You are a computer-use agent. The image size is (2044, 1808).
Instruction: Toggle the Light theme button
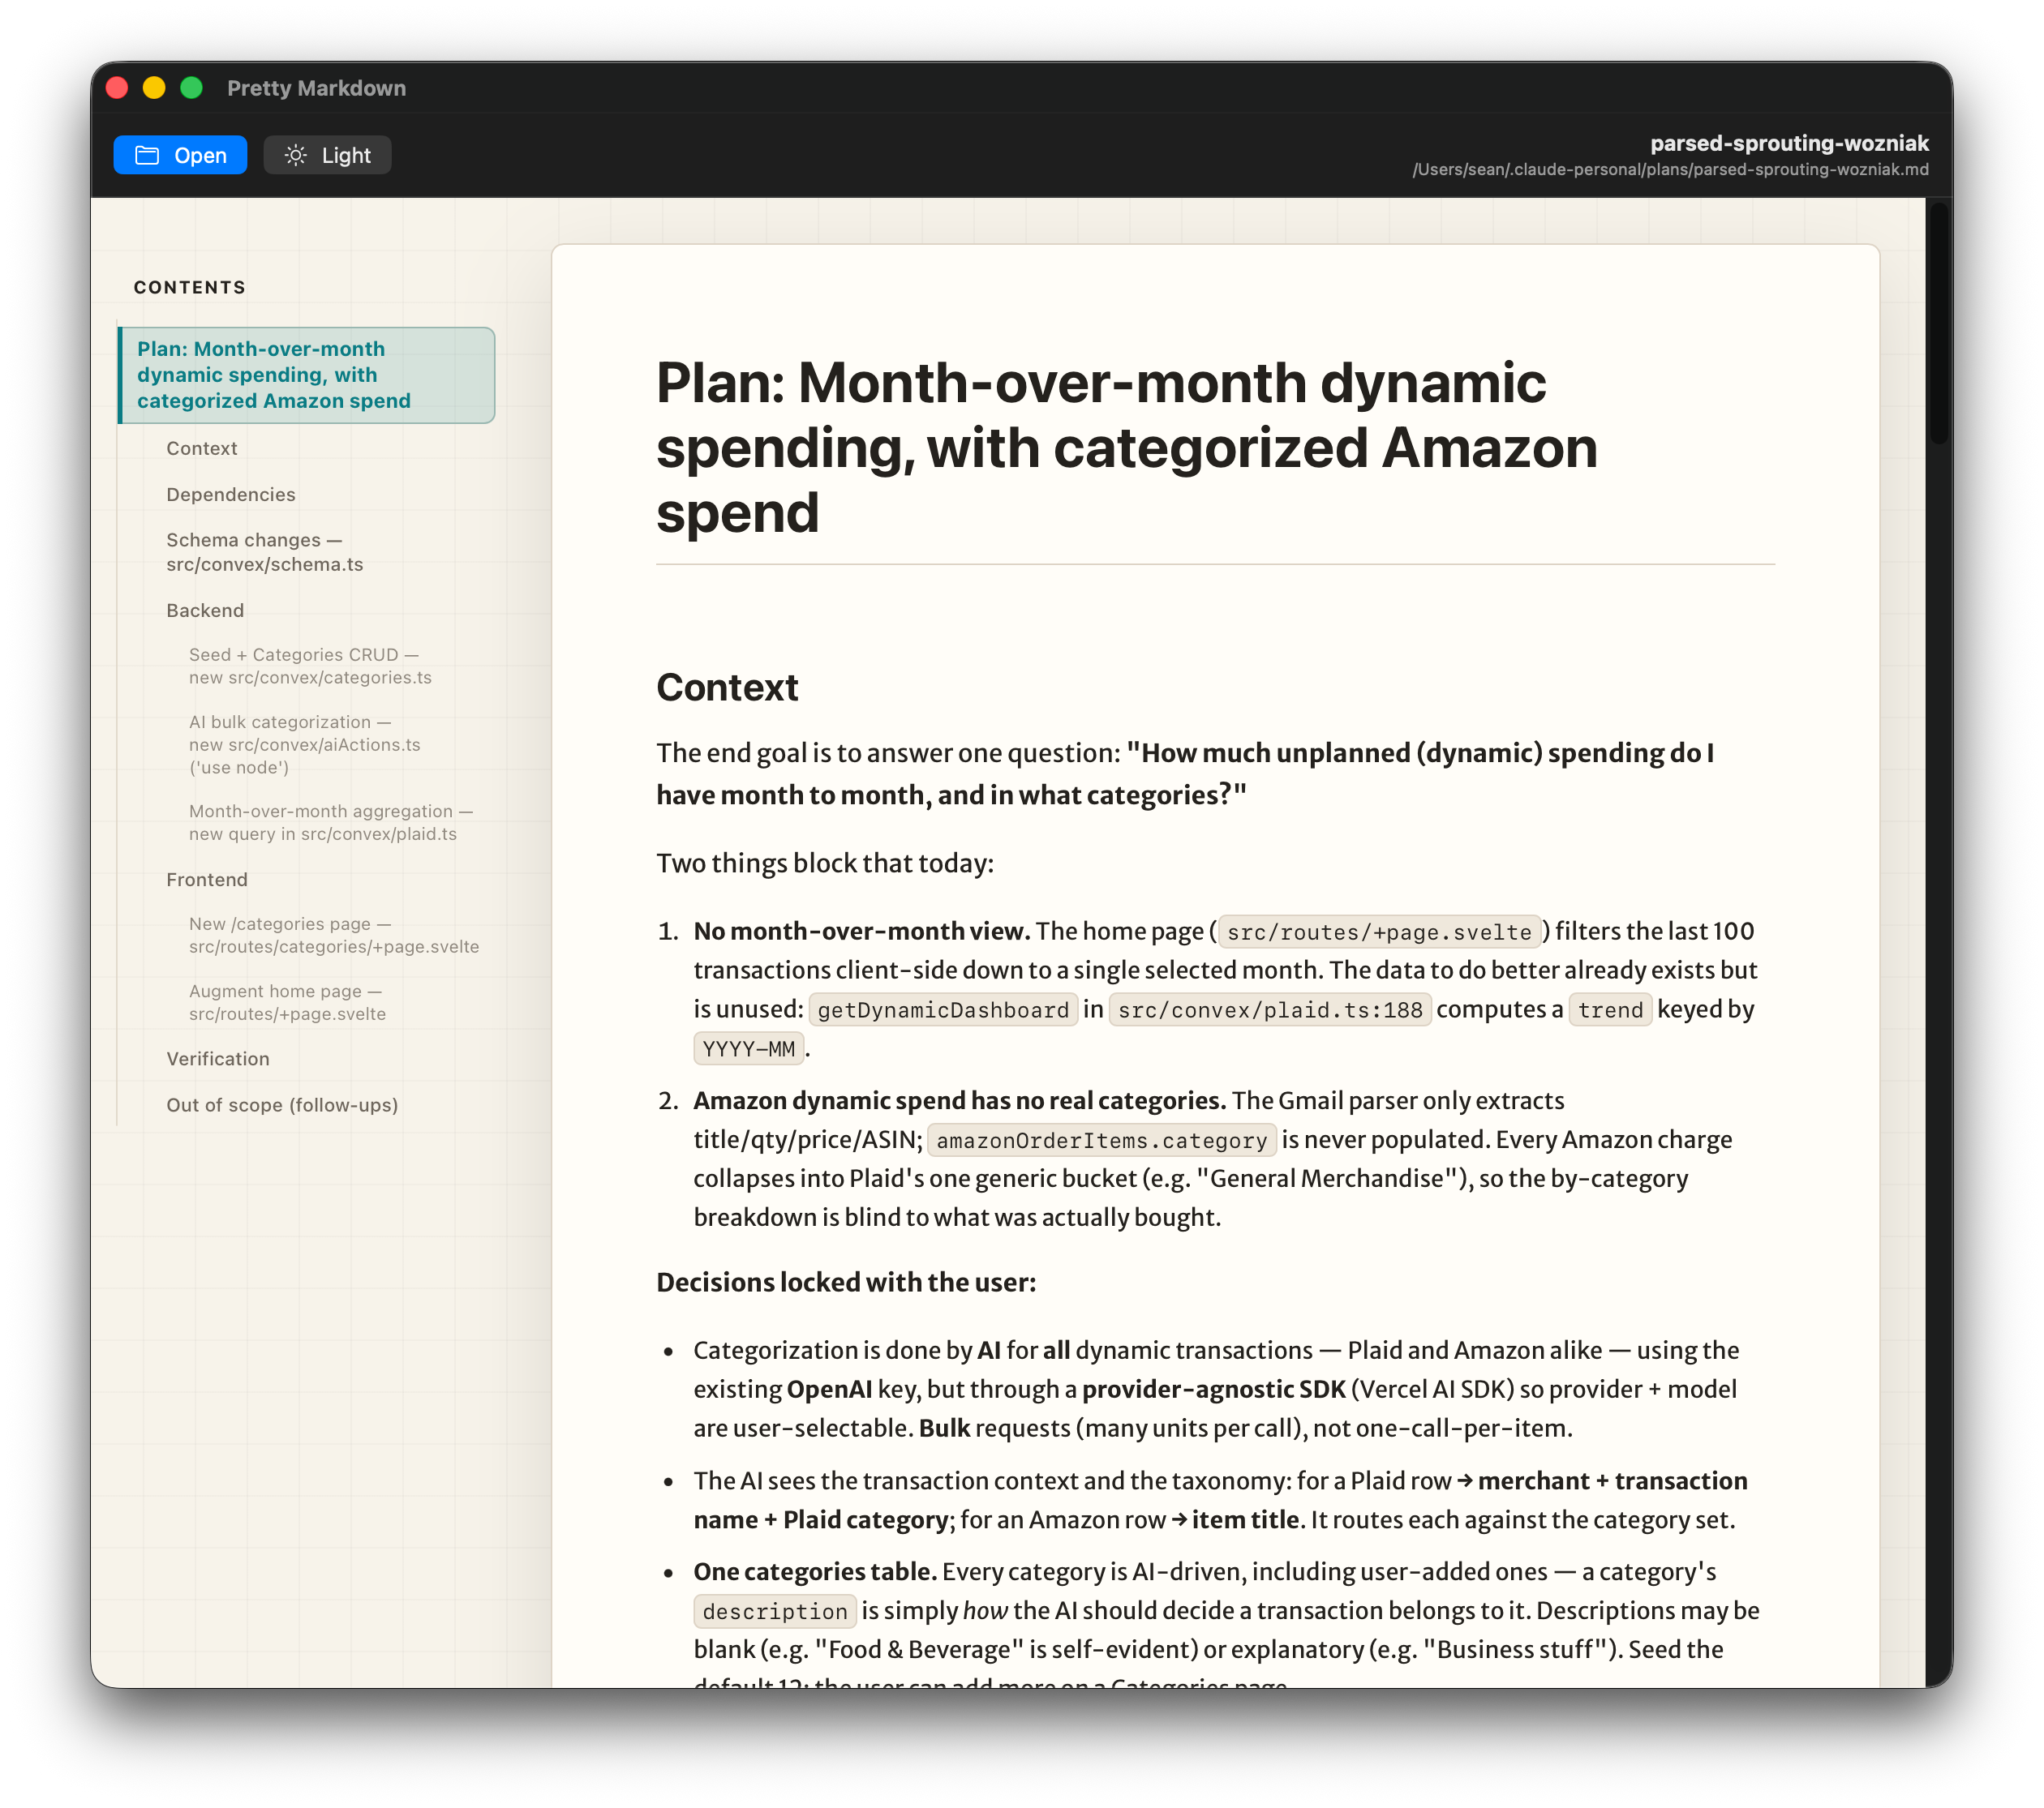(327, 155)
